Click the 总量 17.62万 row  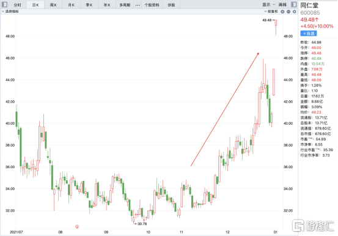pos(312,96)
